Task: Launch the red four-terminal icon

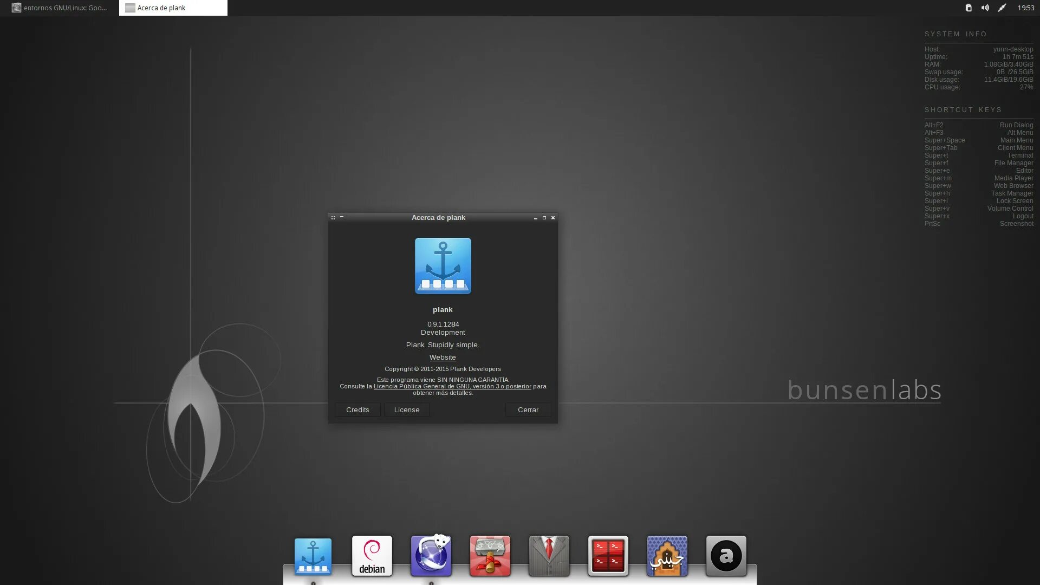Action: click(x=608, y=556)
